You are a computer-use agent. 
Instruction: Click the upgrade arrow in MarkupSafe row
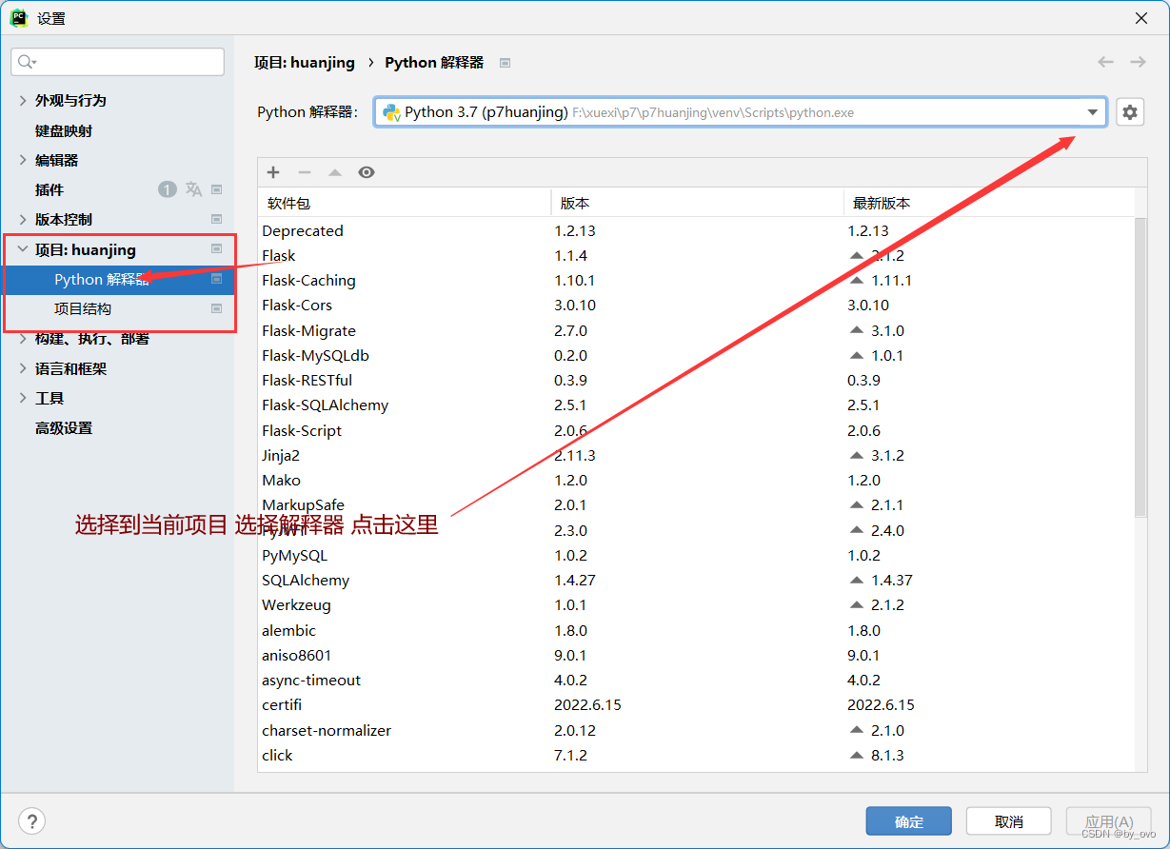857,504
